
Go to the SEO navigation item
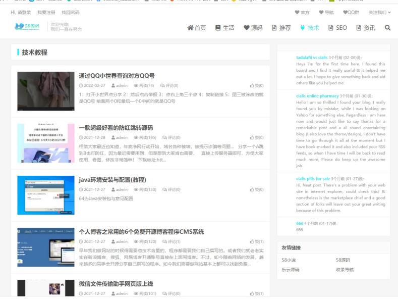pyautogui.click(x=337, y=28)
